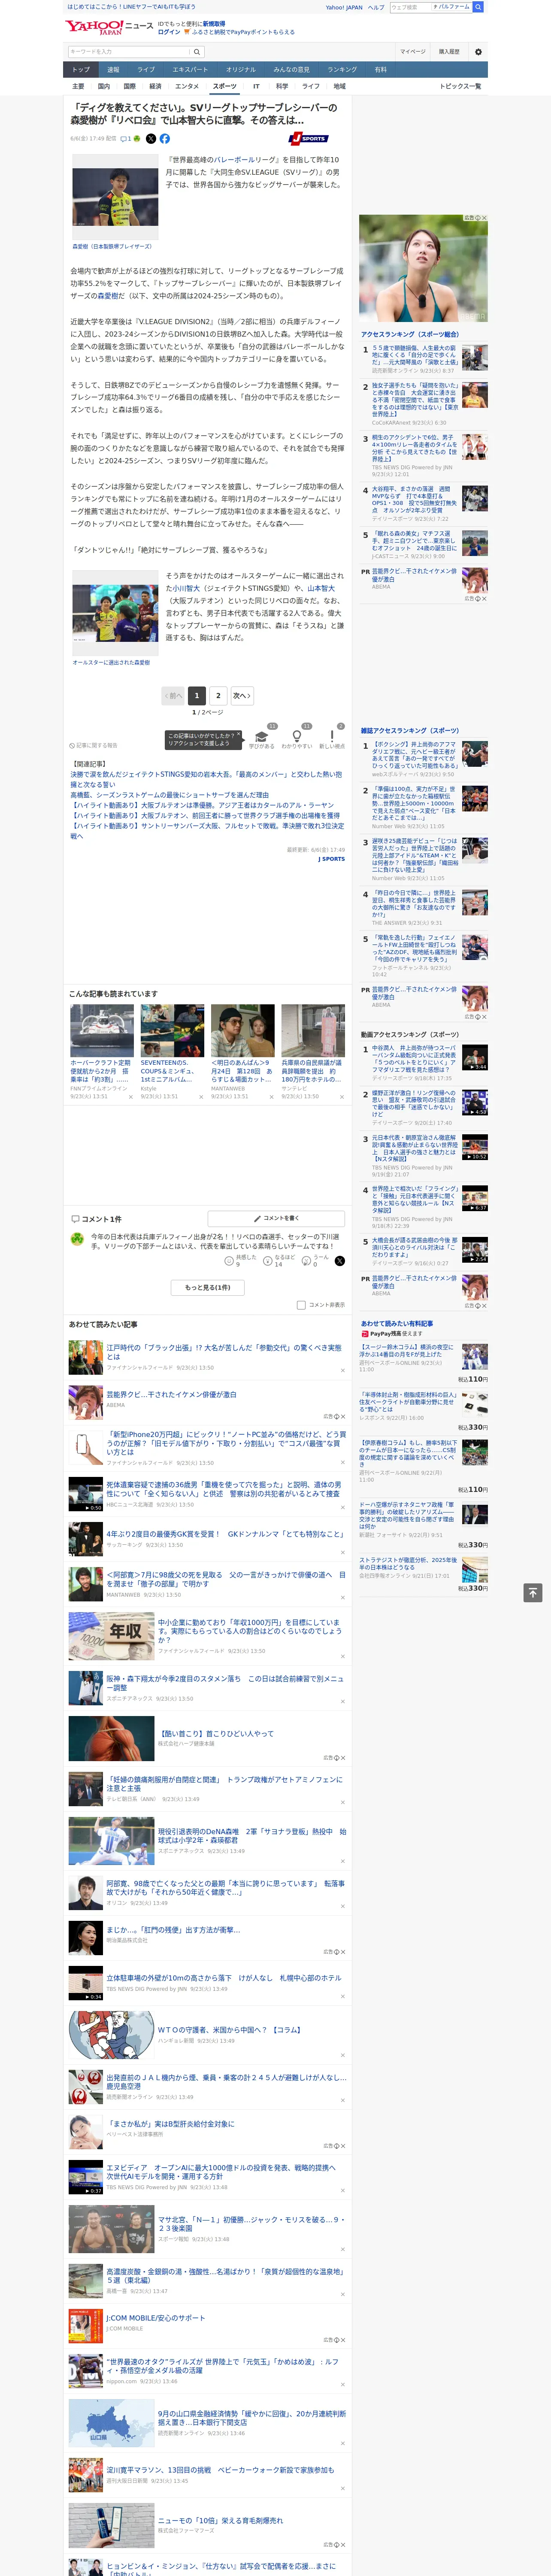
Task: React with 新しい視点 exclamation icon
Action: pyautogui.click(x=332, y=736)
